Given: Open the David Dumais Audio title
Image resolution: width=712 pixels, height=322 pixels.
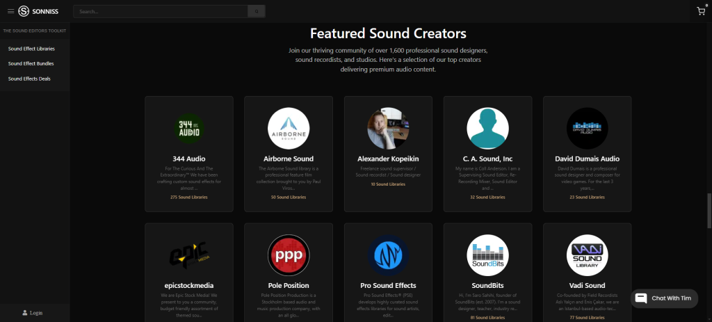Looking at the screenshot, I should click(x=587, y=159).
